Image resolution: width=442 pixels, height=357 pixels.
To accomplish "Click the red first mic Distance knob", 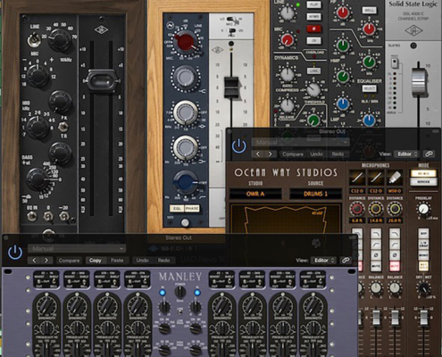I will (357, 209).
